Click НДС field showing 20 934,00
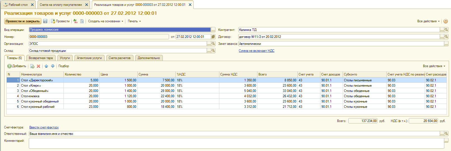Viewport: 451px width, 151px height. (x=423, y=121)
